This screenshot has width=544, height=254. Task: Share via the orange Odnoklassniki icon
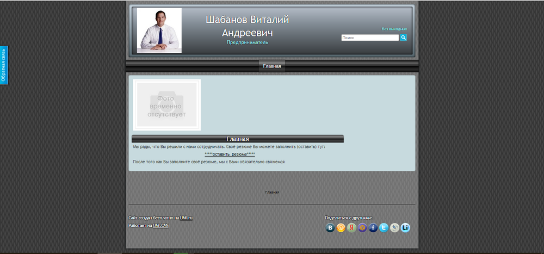click(x=341, y=228)
